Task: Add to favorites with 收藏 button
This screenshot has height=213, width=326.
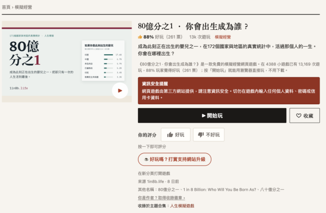Action: 305,115
